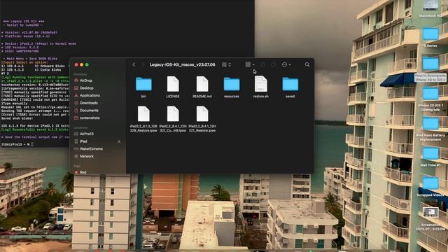Open 'Scrapped Videos' desktop folder

(x=430, y=183)
